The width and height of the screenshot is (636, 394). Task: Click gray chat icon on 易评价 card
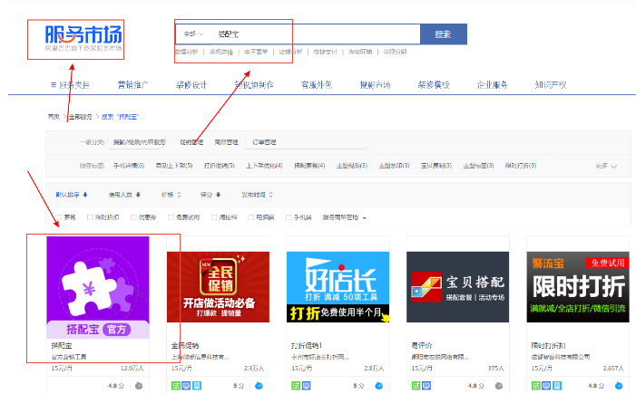pos(499,386)
